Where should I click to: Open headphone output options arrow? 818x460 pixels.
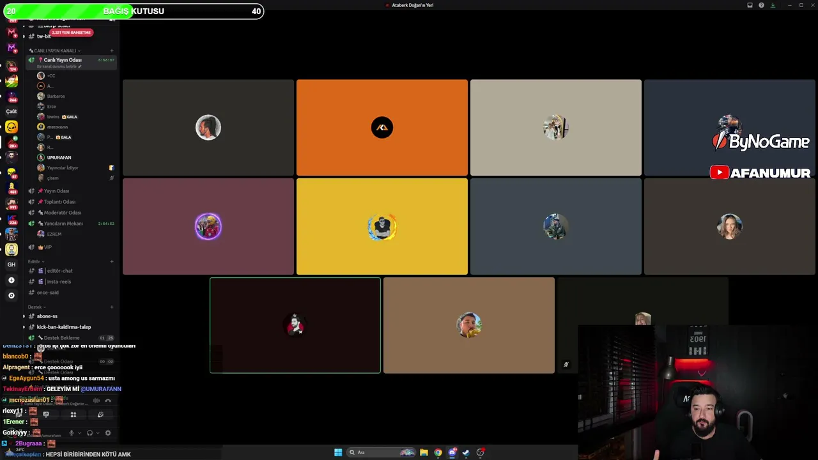click(98, 433)
